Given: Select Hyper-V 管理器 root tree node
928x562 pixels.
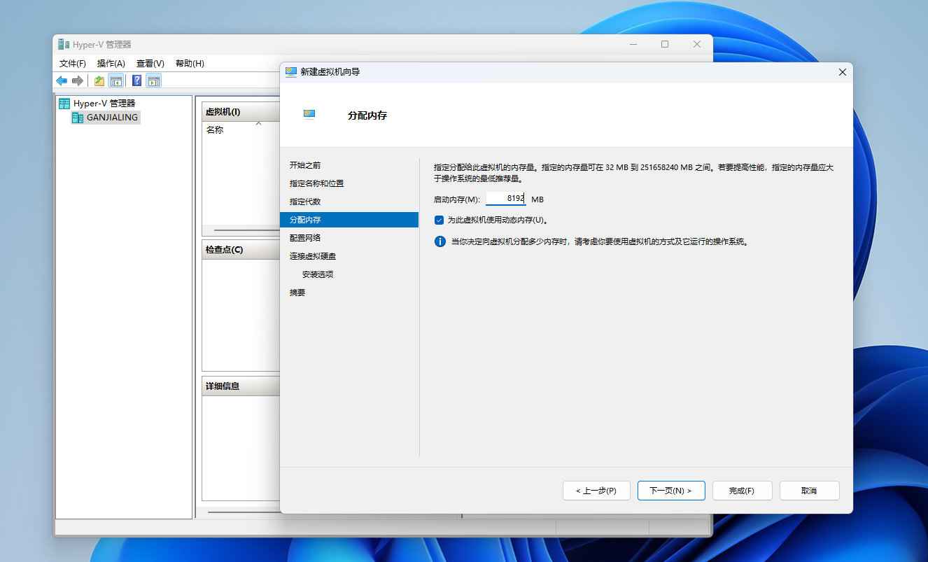Looking at the screenshot, I should point(97,104).
